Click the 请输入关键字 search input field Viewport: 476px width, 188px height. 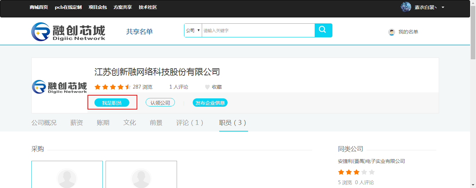tap(258, 30)
